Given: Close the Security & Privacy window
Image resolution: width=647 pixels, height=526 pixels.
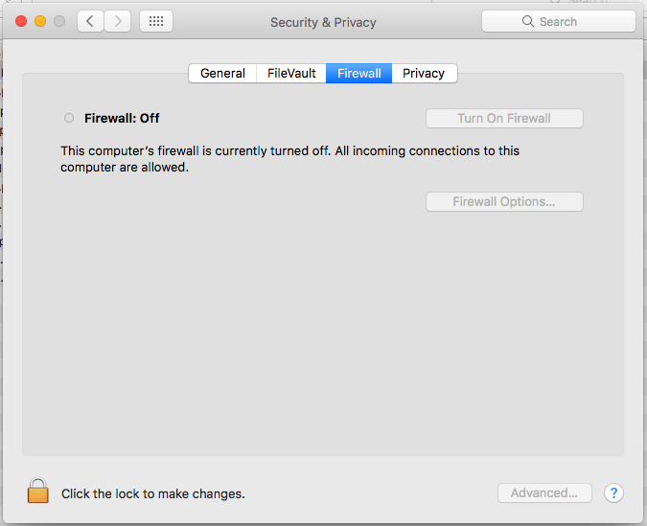Looking at the screenshot, I should pos(21,21).
